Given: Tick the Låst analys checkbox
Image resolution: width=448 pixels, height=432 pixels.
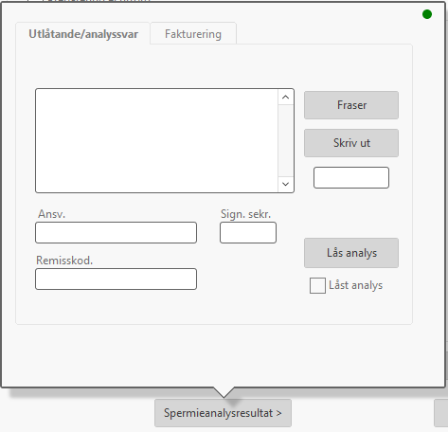Looking at the screenshot, I should 317,286.
